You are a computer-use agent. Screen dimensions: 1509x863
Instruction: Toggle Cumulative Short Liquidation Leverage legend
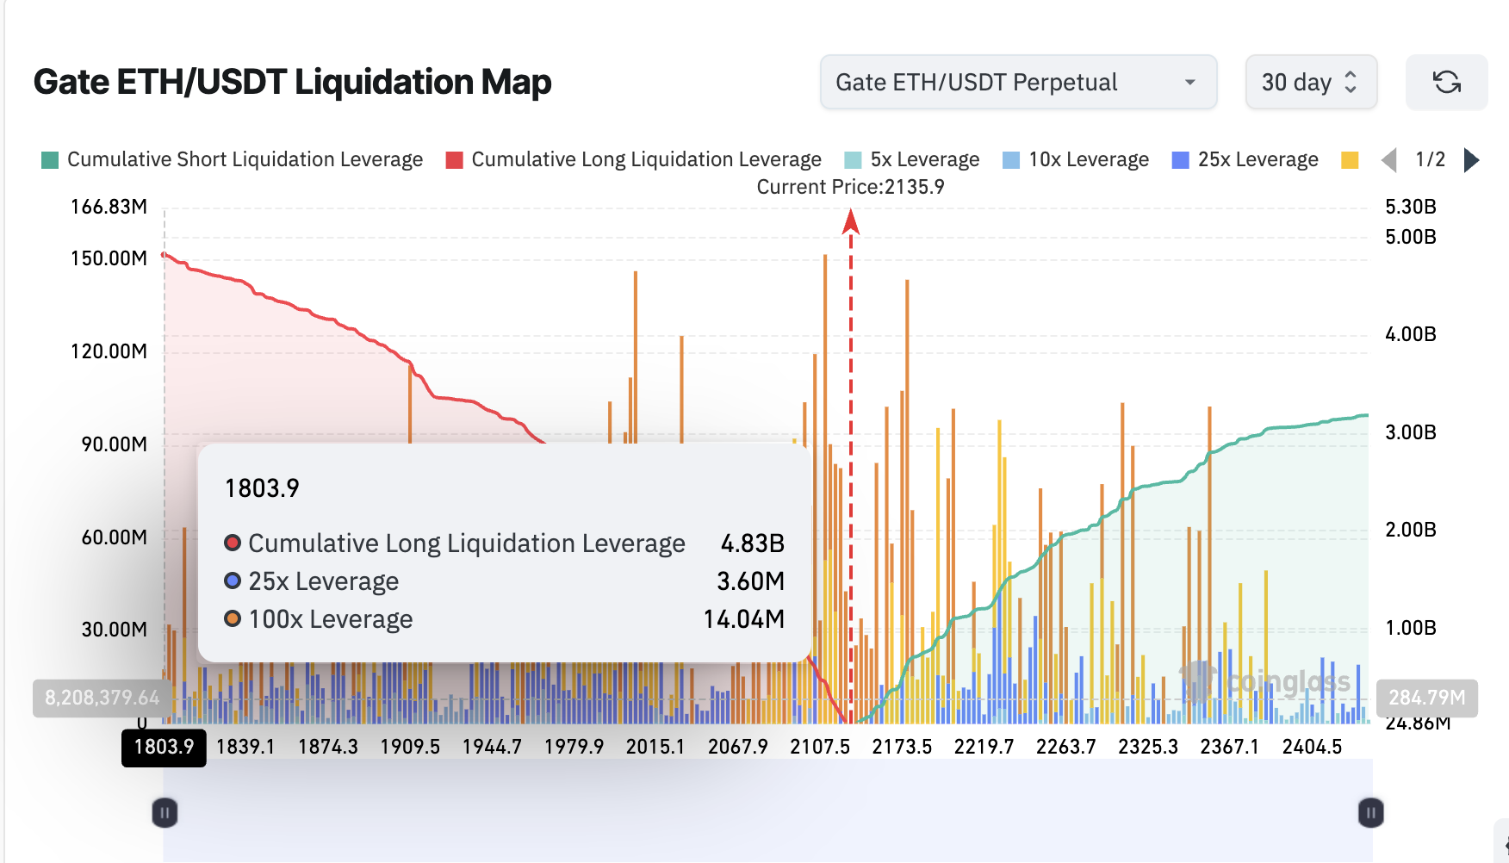pyautogui.click(x=233, y=160)
